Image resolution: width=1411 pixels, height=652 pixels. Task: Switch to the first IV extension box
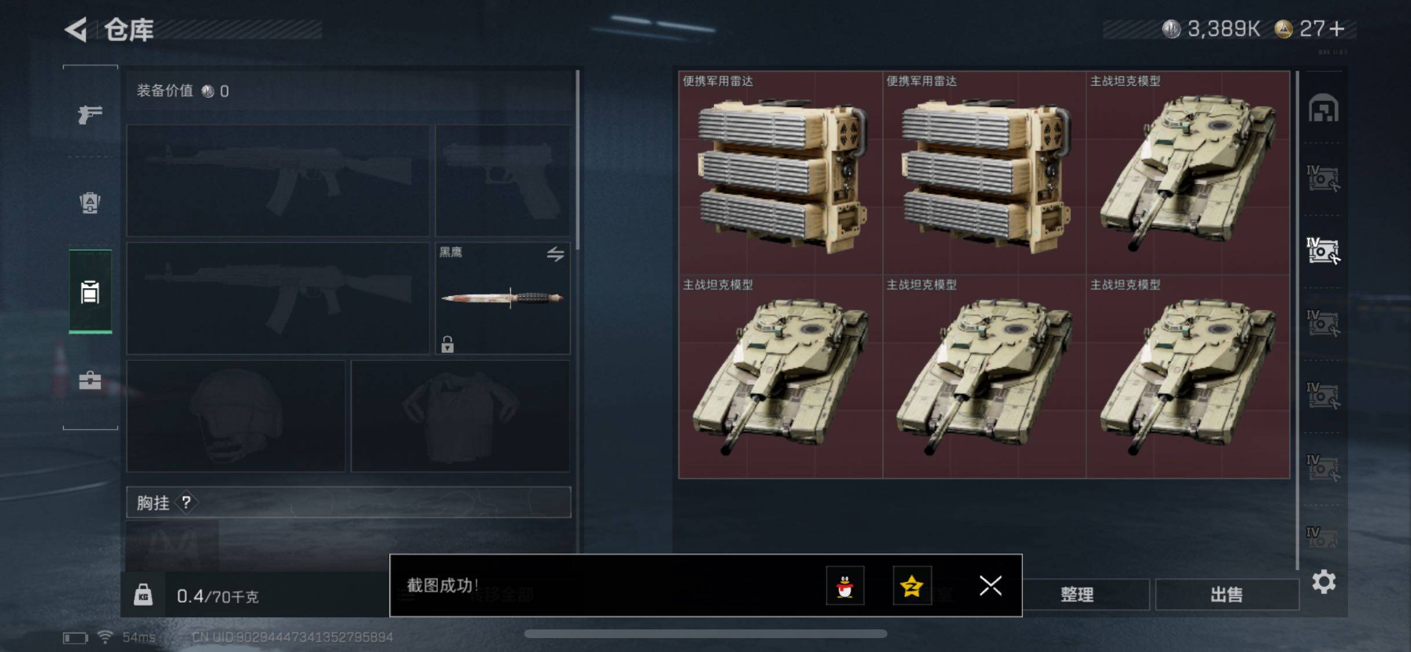pos(1323,179)
